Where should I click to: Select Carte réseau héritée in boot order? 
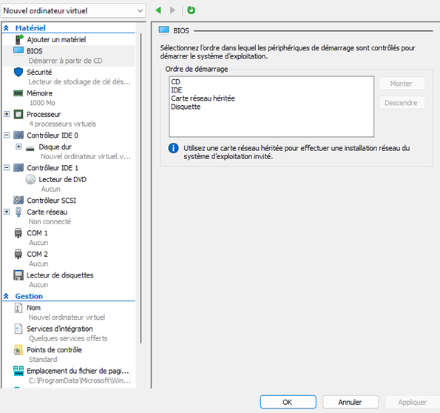pos(203,98)
